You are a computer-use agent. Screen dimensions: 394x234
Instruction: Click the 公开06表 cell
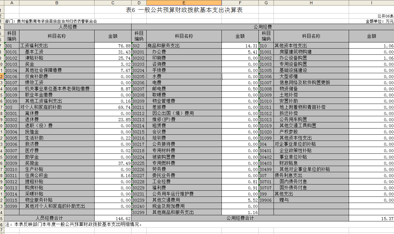386,16
